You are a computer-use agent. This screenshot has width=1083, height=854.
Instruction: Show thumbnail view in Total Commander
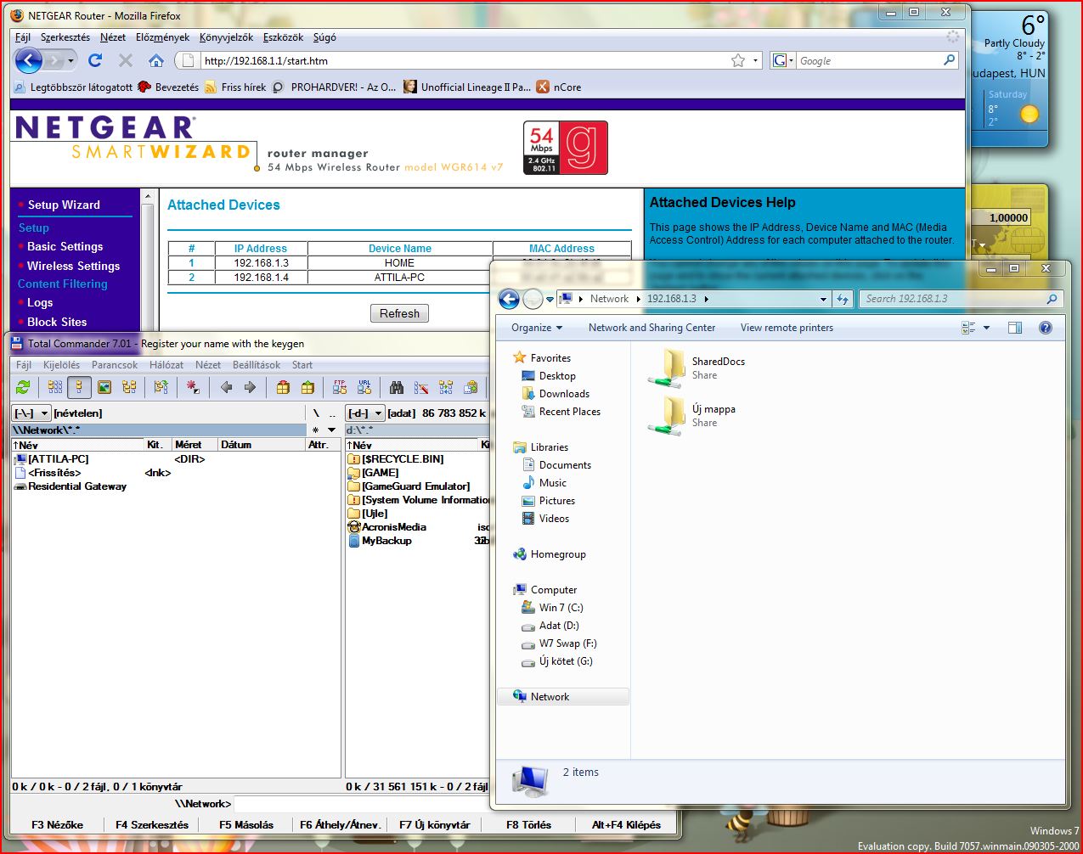coord(104,387)
